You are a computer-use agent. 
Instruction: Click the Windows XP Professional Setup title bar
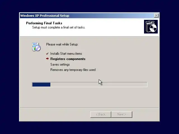pos(89,16)
